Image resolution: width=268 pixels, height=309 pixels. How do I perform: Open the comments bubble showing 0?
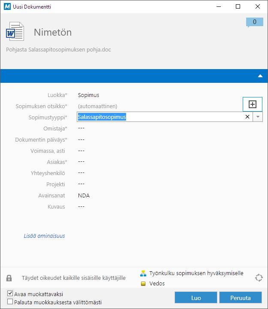pyautogui.click(x=254, y=22)
